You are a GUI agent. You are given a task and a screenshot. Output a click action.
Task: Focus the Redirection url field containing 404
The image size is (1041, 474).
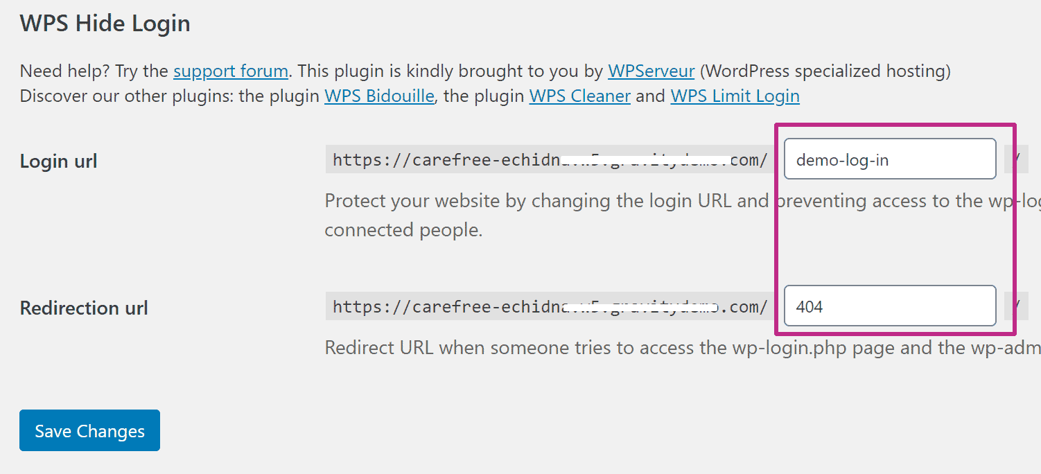tap(890, 306)
